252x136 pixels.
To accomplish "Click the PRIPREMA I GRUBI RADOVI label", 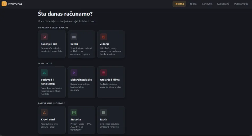I will pyautogui.click(x=53, y=27).
